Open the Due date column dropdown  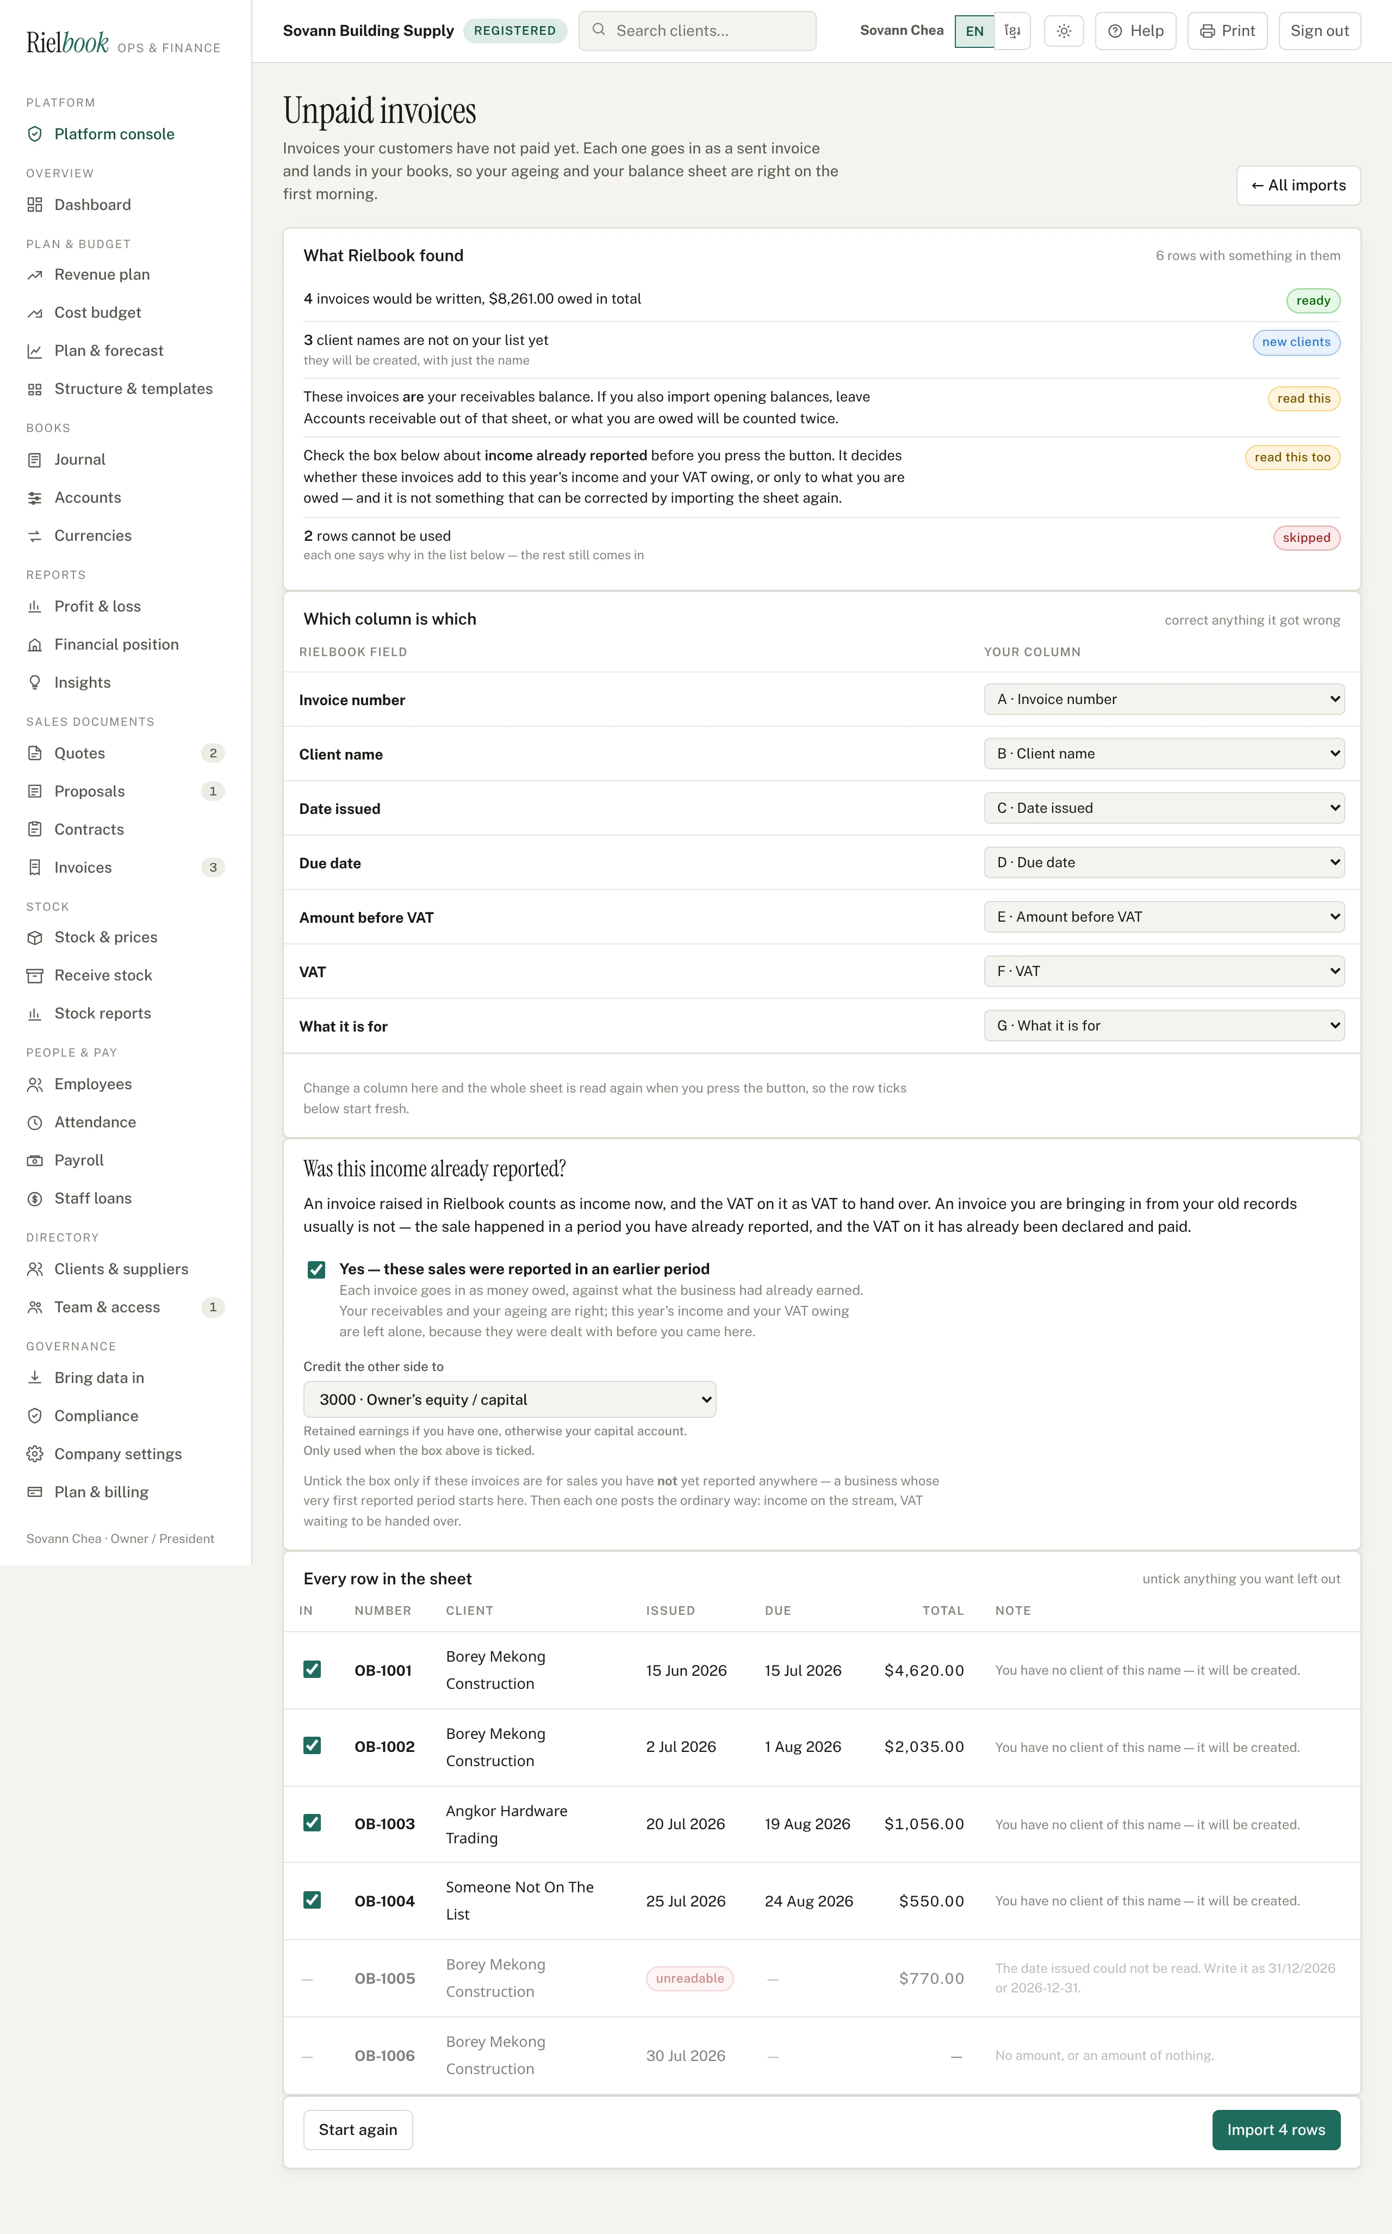click(1164, 862)
